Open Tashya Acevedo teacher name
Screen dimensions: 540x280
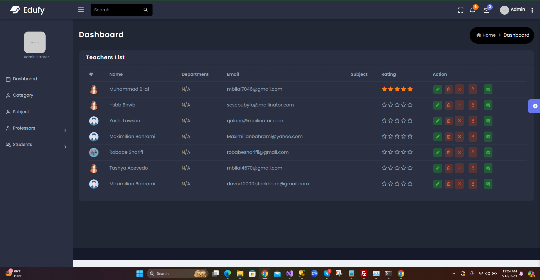pyautogui.click(x=129, y=168)
